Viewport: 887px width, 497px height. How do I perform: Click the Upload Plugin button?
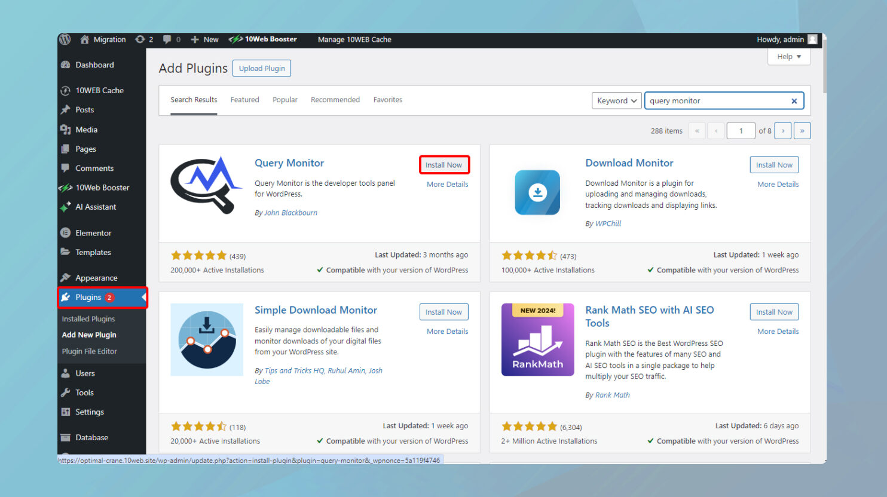pos(261,68)
